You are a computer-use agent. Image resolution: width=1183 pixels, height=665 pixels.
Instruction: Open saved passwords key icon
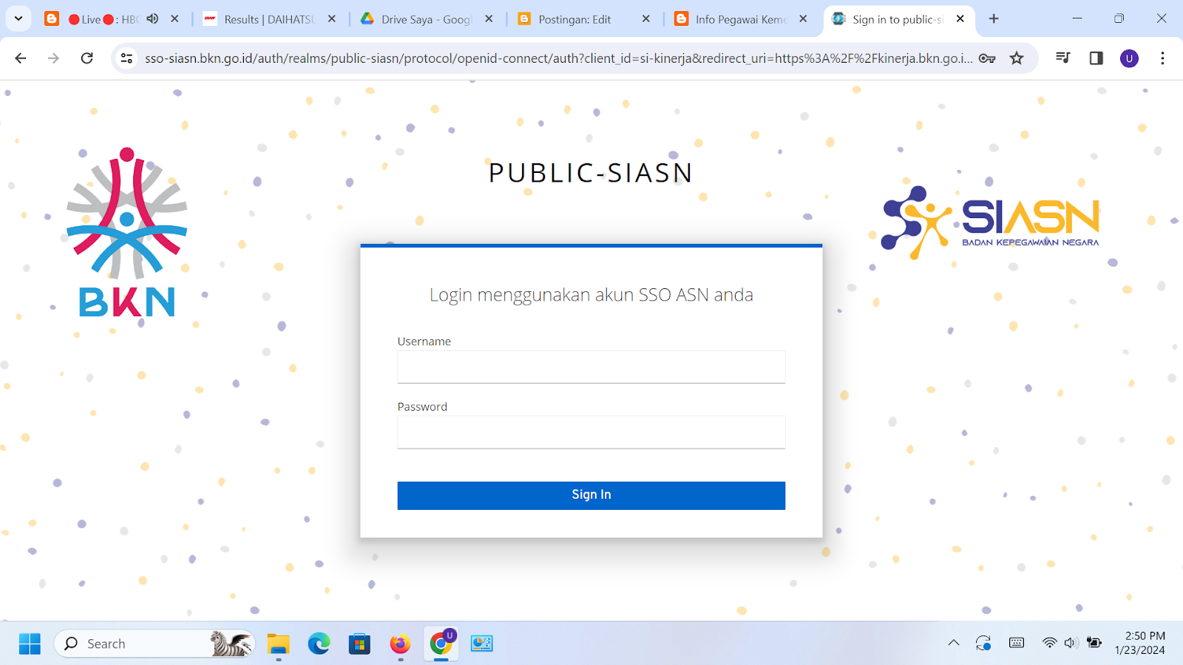click(x=987, y=58)
